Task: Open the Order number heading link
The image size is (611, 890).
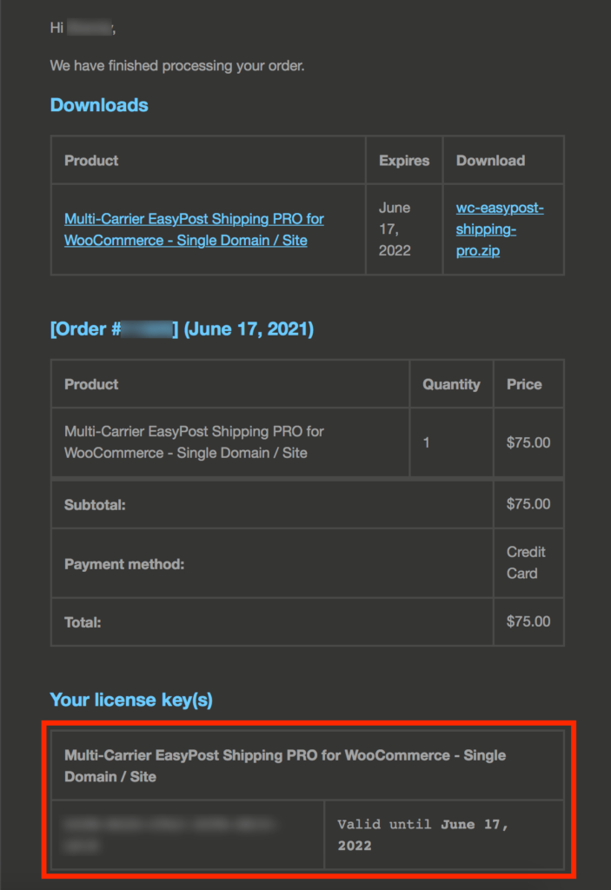Action: pos(182,329)
